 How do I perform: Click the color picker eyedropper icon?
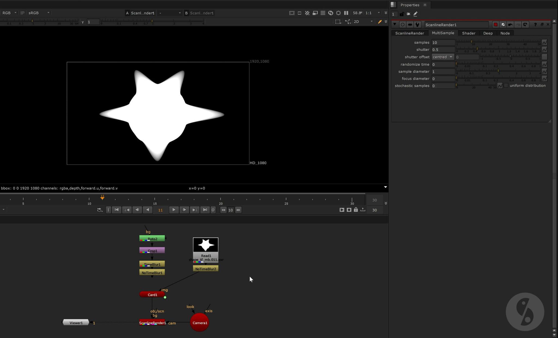[x=380, y=22]
